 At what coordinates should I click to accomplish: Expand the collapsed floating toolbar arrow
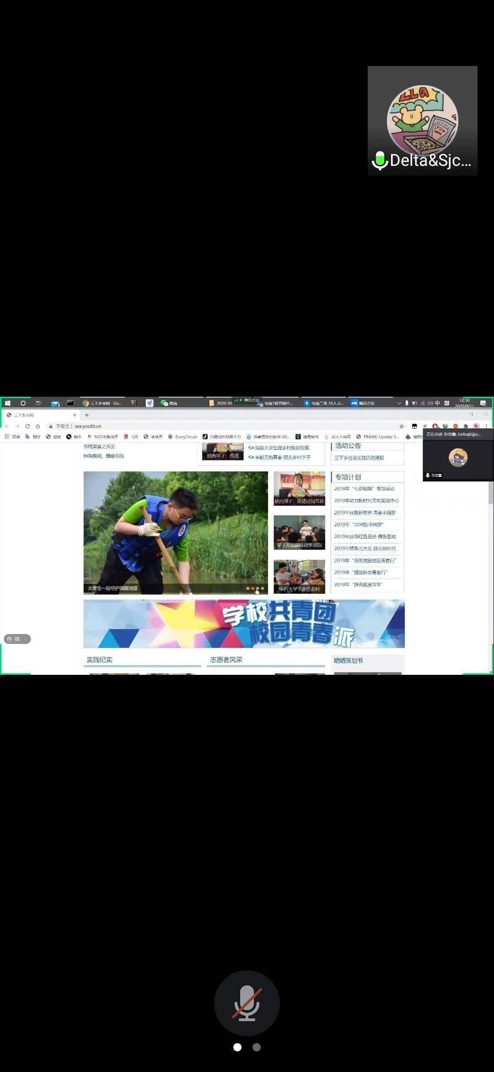click(x=26, y=639)
